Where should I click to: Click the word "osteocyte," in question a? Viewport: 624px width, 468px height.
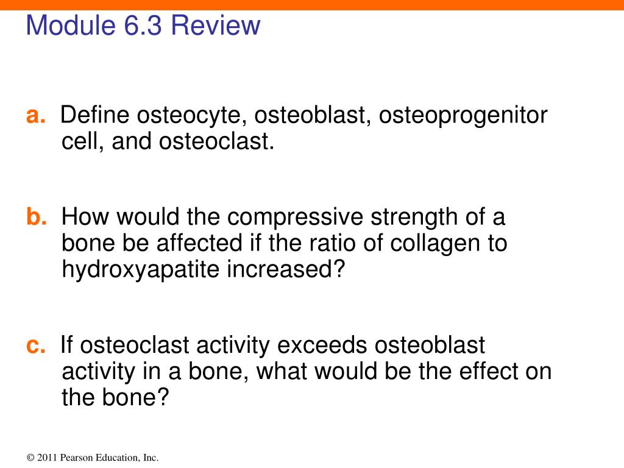[190, 116]
